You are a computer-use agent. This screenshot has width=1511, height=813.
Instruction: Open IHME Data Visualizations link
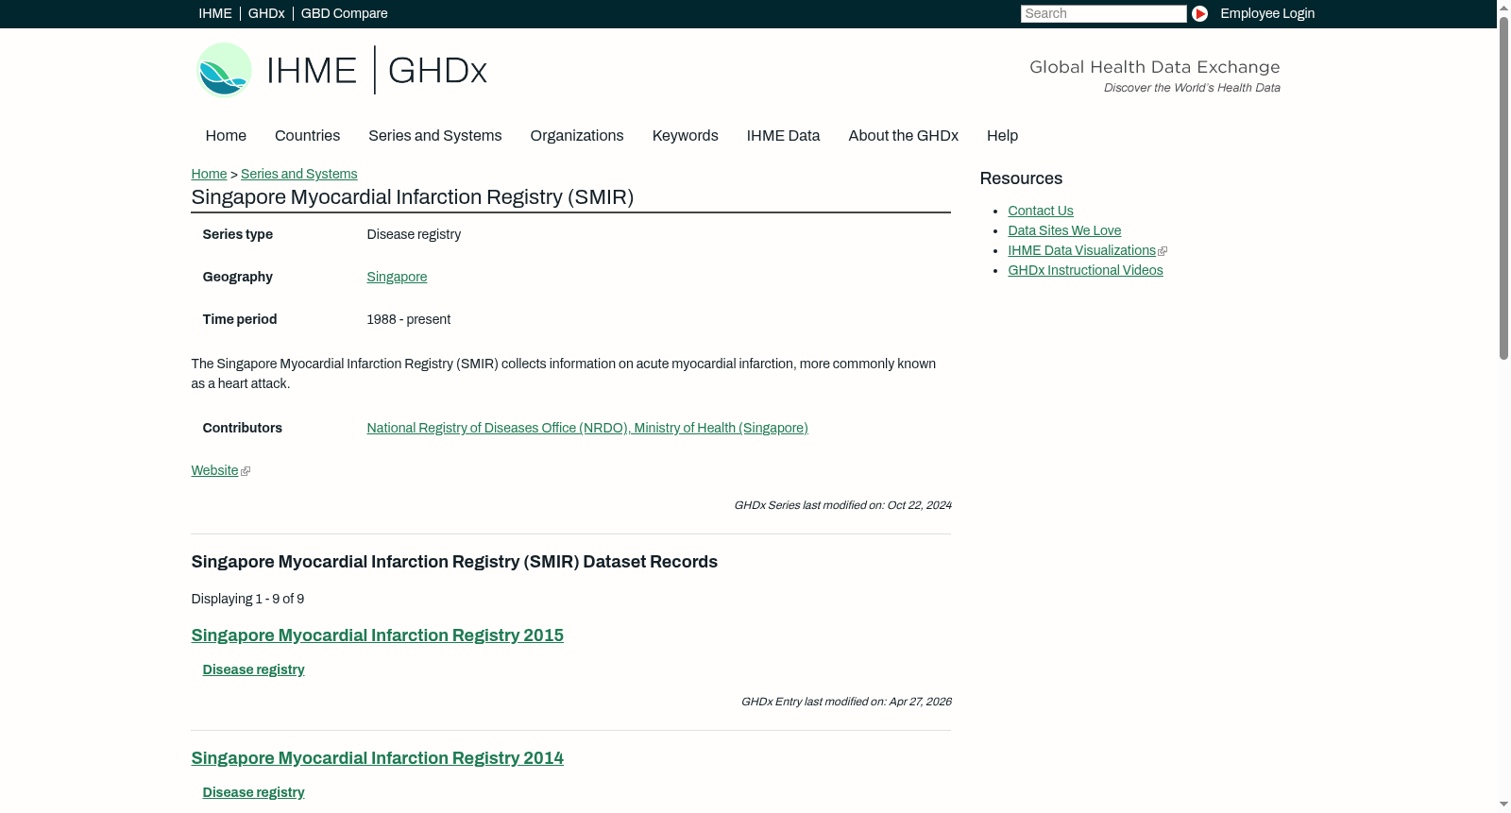1081,251
